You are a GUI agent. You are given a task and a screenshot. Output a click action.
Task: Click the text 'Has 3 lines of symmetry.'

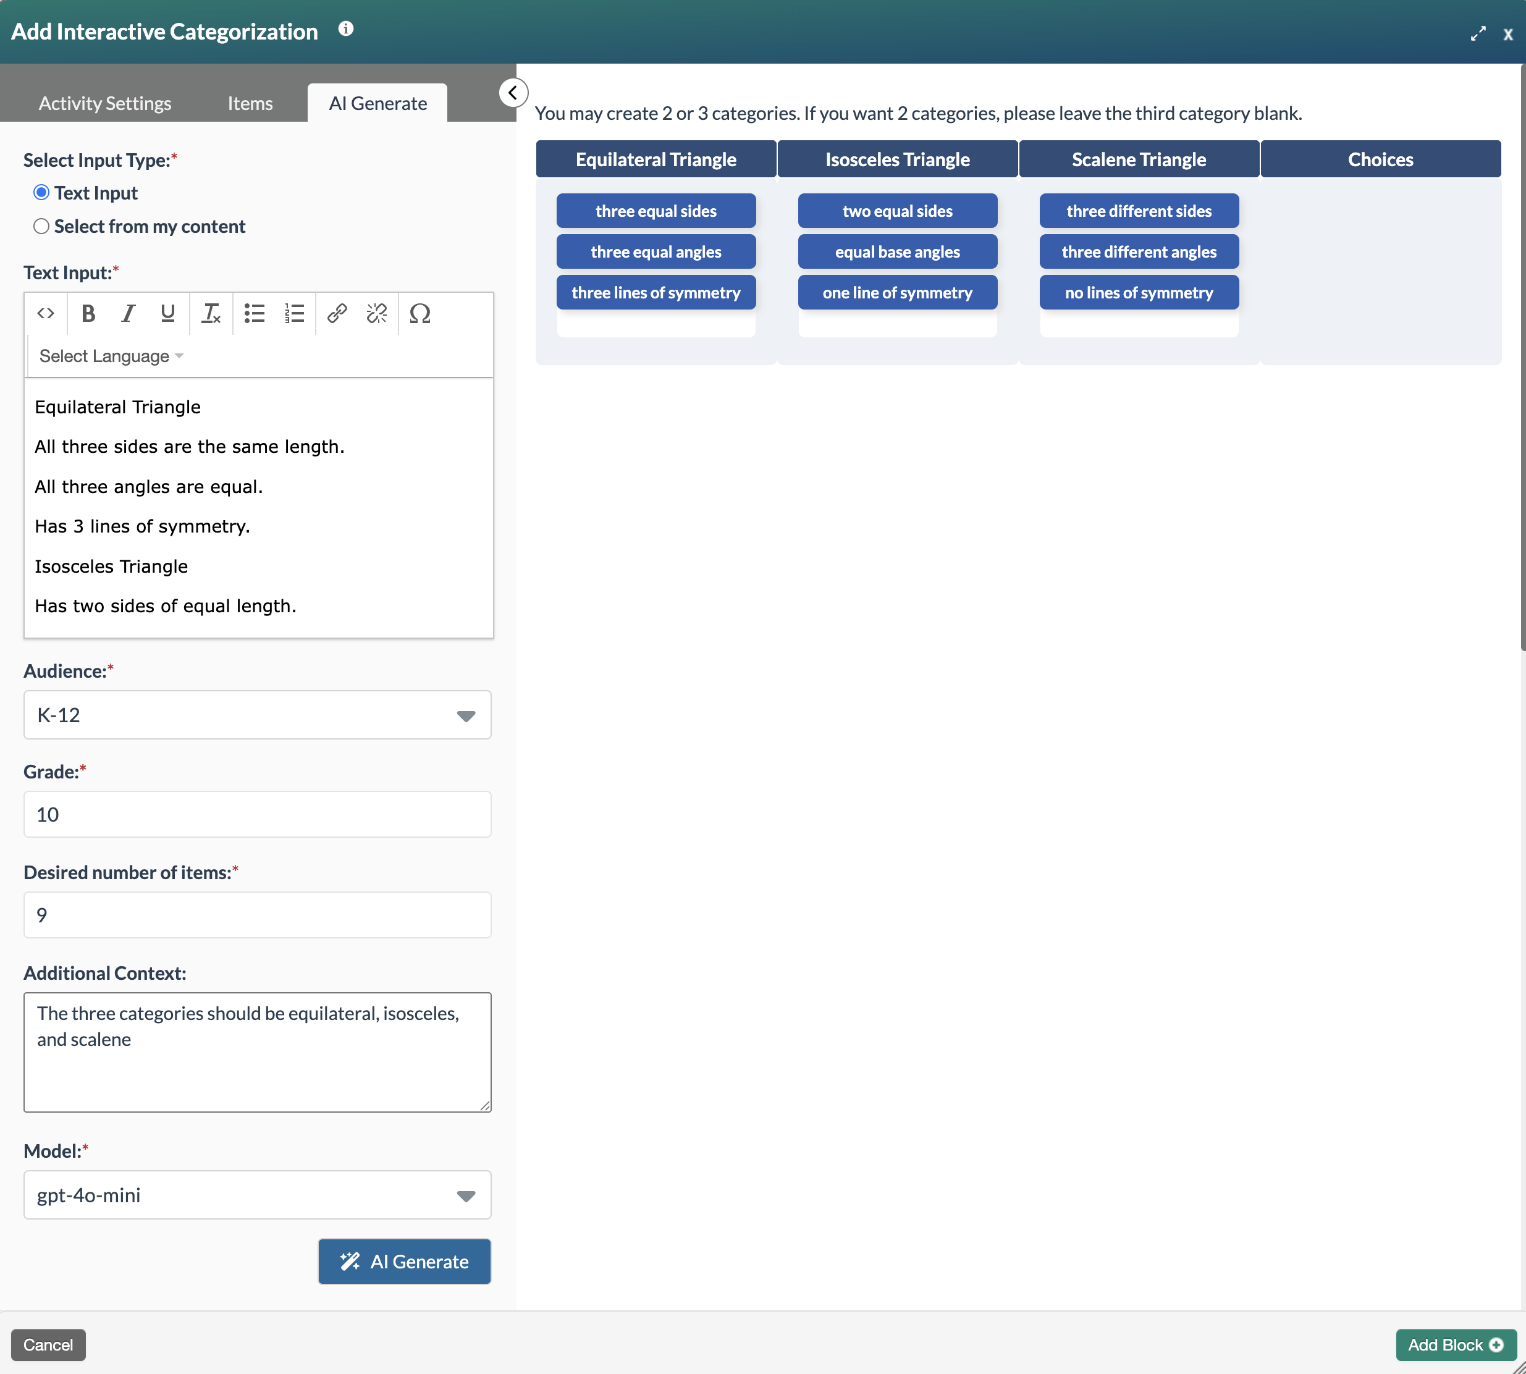pos(142,526)
